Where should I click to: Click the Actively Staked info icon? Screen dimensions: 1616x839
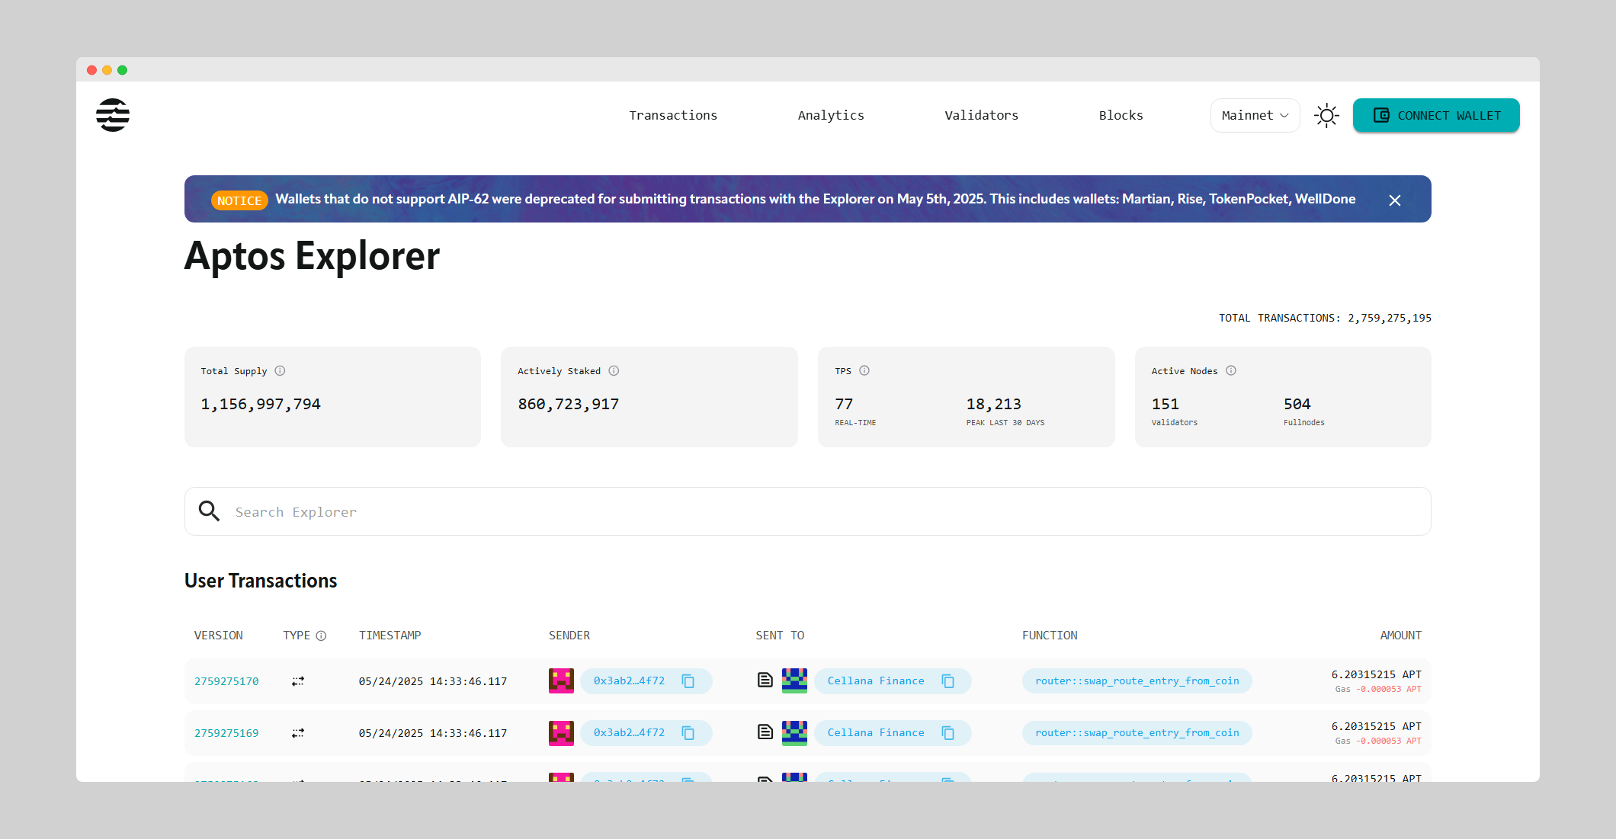point(614,371)
